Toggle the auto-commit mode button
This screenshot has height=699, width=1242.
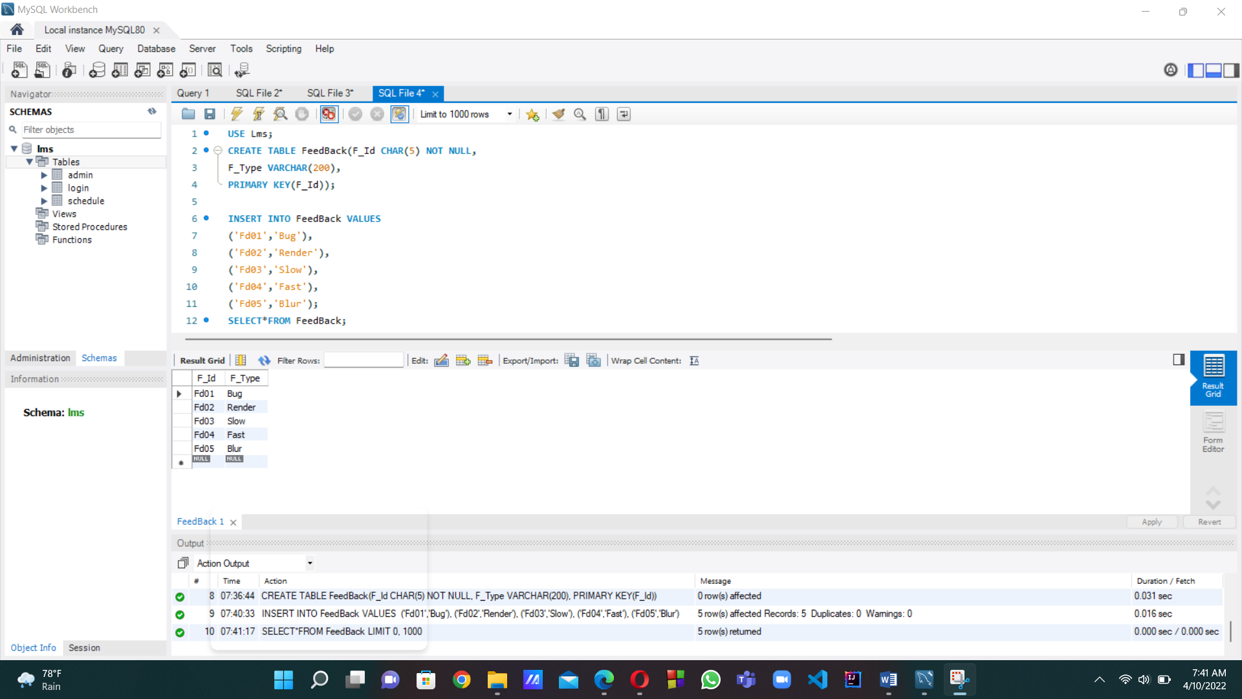click(399, 114)
